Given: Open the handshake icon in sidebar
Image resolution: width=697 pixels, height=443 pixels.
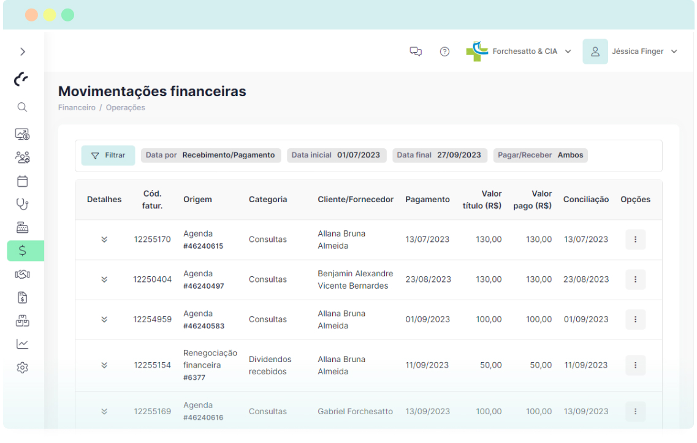Looking at the screenshot, I should [22, 274].
